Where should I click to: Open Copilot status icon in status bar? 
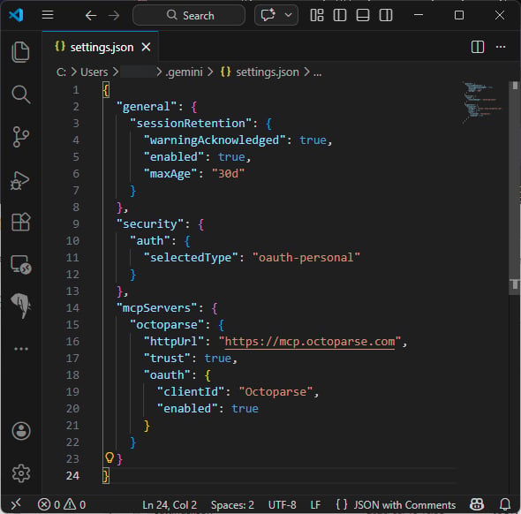[x=477, y=504]
